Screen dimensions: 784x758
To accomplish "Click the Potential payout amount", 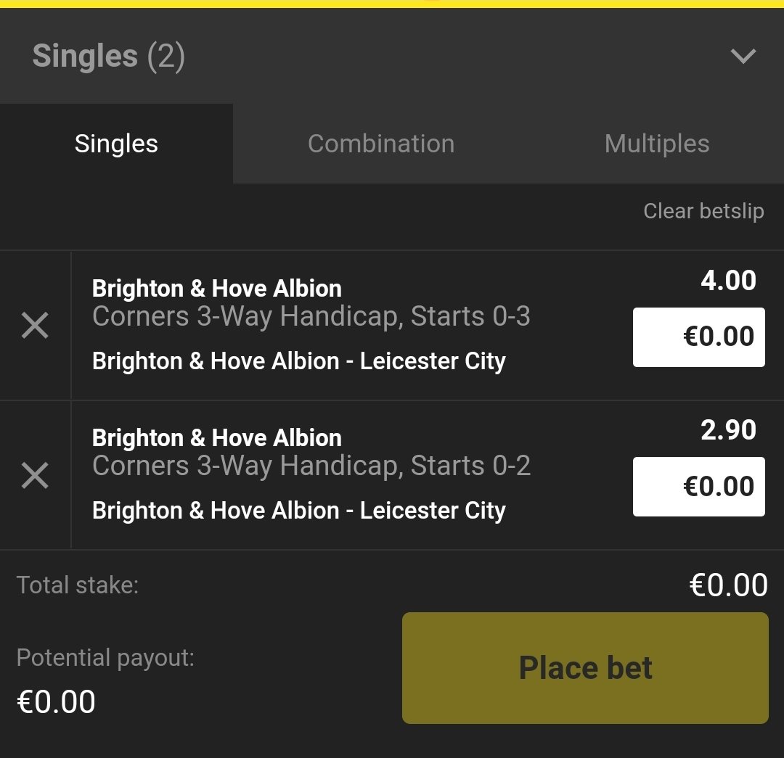I will 56,702.
